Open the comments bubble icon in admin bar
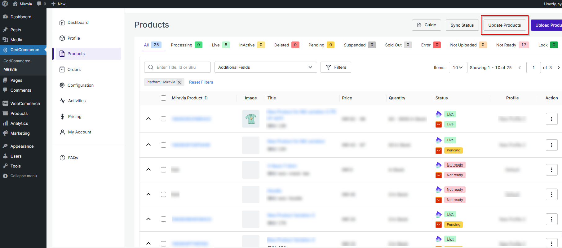The image size is (562, 248). [39, 4]
